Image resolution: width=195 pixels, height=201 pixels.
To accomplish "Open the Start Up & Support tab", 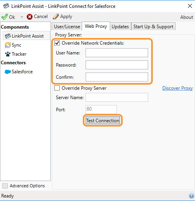I will (153, 27).
